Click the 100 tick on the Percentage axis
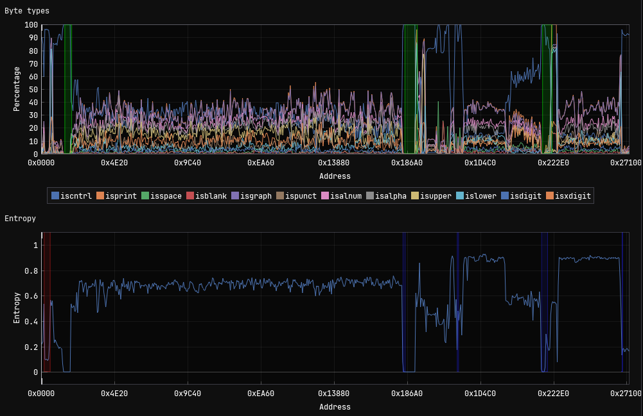 (x=31, y=25)
